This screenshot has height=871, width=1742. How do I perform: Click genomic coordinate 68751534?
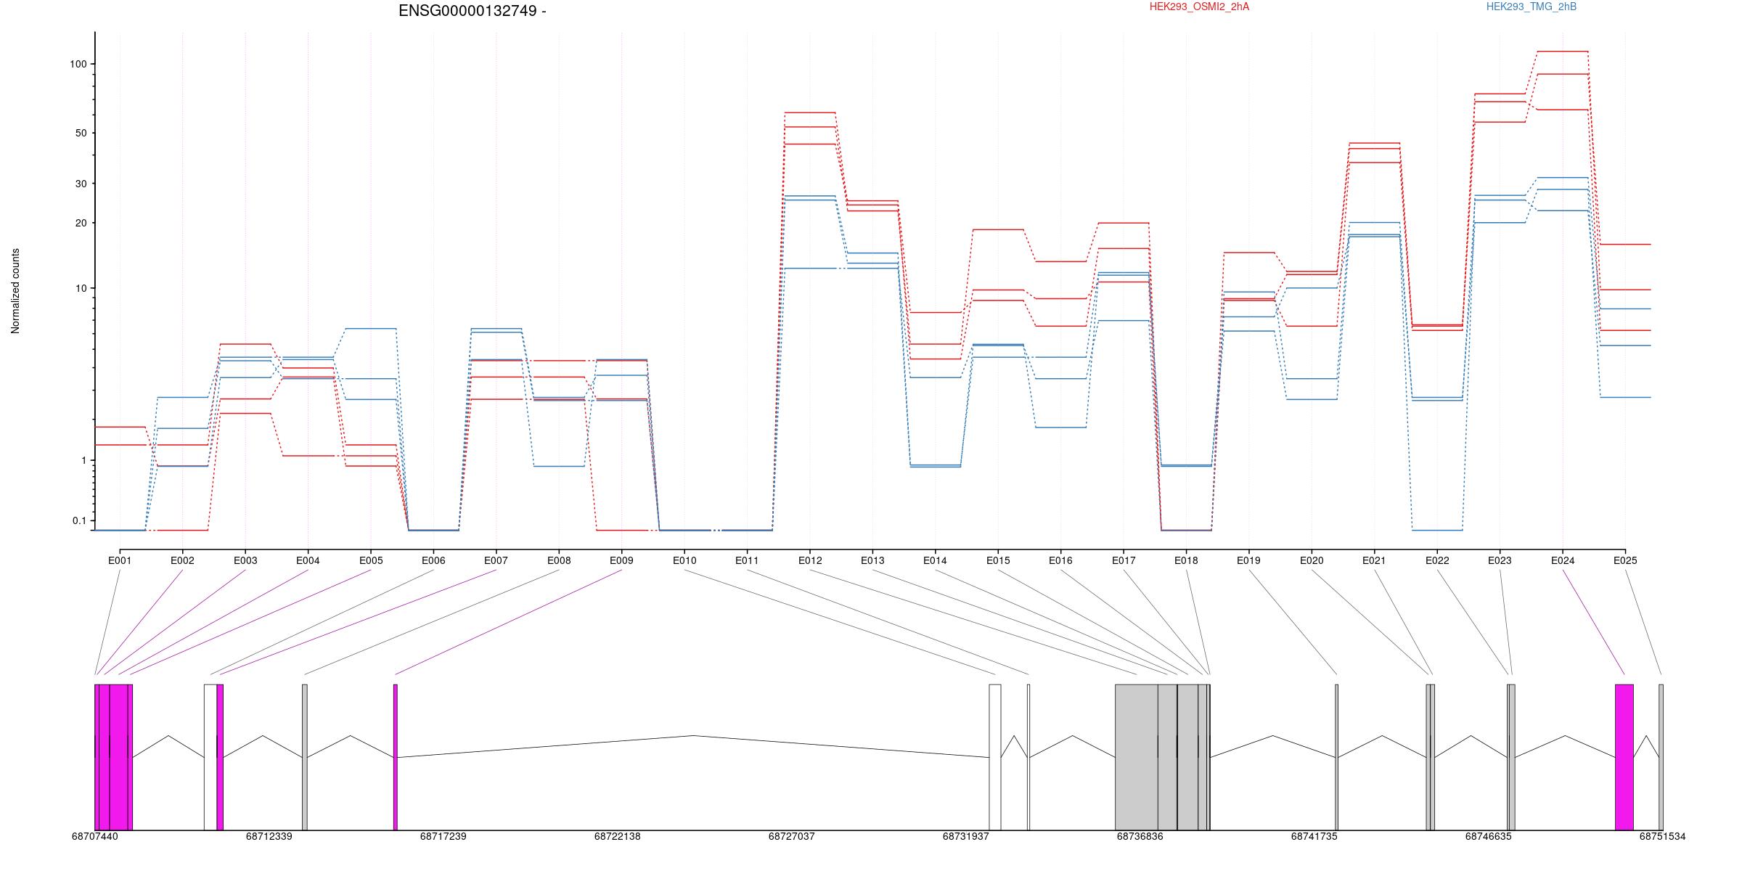click(x=1662, y=836)
